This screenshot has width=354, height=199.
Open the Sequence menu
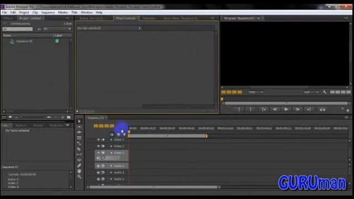coord(48,12)
